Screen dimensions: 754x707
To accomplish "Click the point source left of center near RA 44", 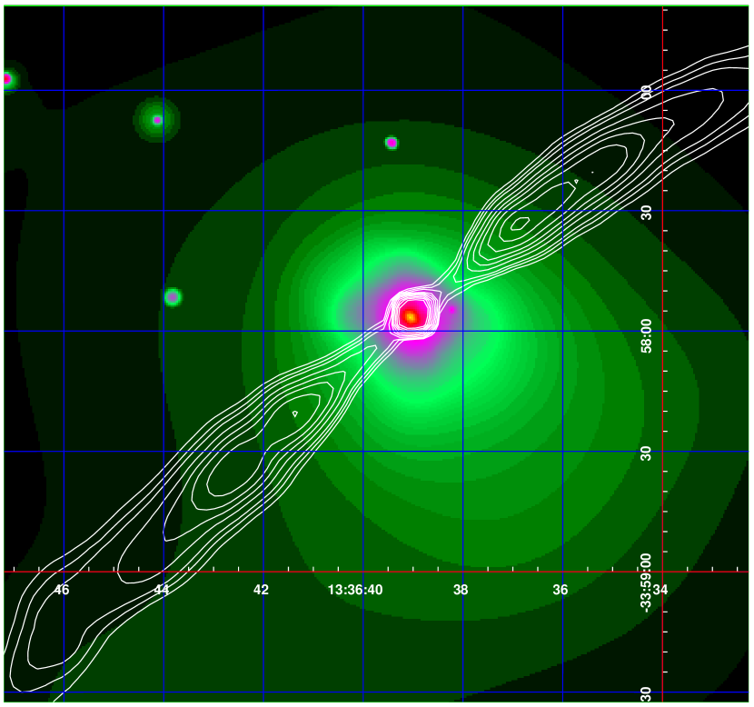I will 173,297.
